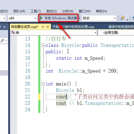The height and width of the screenshot is (134, 134).
Task: Switch to 继承中的构造和析 tab
Action: pos(121,27)
